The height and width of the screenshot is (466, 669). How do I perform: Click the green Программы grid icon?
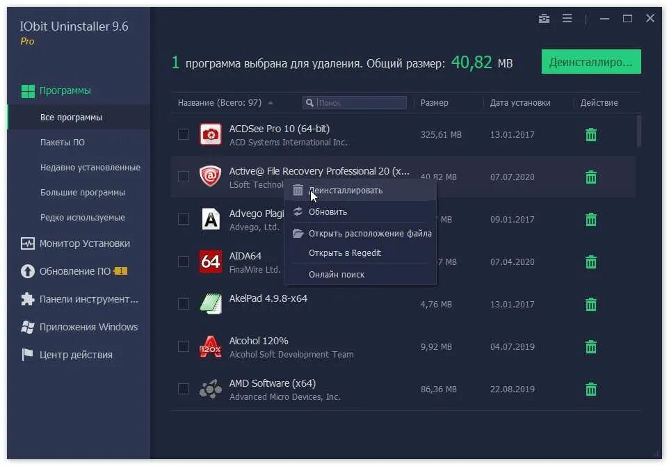28,91
